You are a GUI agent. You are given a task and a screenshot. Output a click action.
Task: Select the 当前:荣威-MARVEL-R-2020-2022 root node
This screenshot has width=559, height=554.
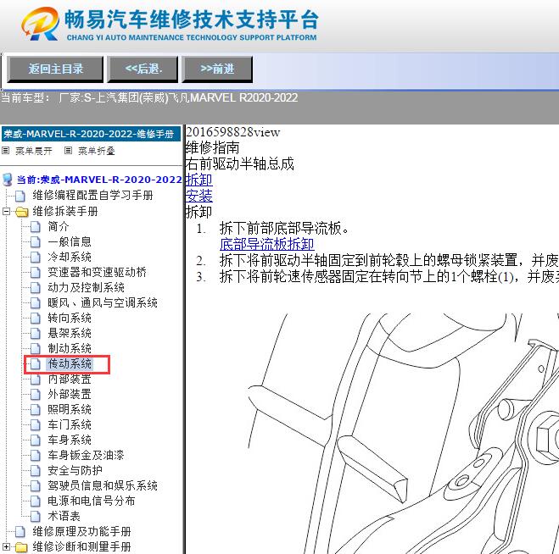99,180
